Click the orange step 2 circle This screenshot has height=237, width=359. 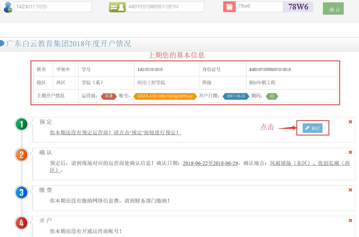tap(22, 155)
